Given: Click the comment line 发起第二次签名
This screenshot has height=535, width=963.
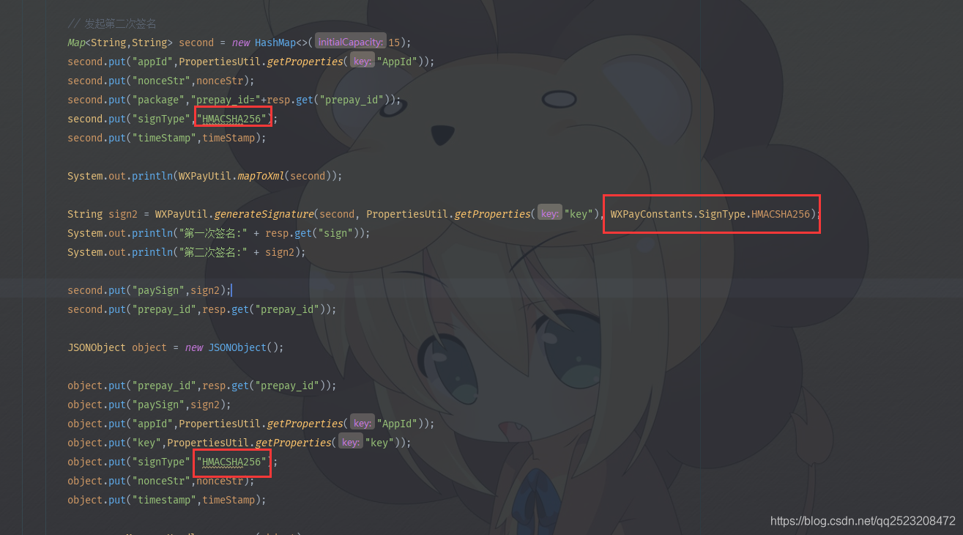Looking at the screenshot, I should pyautogui.click(x=112, y=23).
